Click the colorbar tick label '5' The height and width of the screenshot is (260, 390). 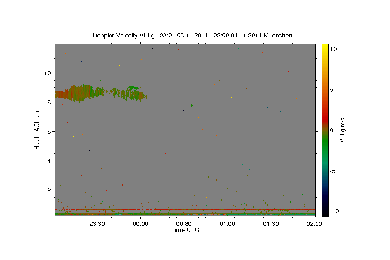[332, 90]
